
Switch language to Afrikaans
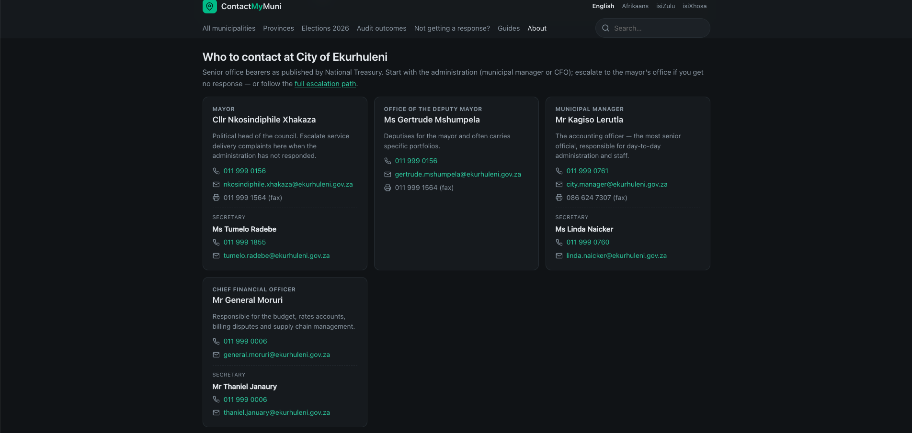pyautogui.click(x=635, y=6)
